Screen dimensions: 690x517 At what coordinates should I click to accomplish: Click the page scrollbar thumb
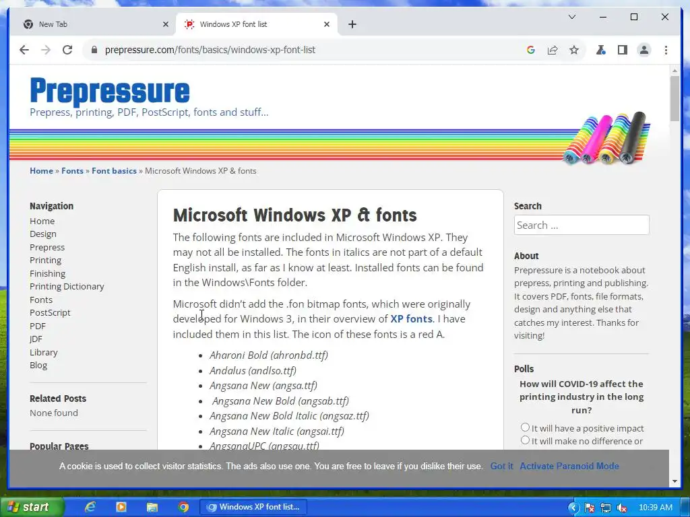coord(675,98)
